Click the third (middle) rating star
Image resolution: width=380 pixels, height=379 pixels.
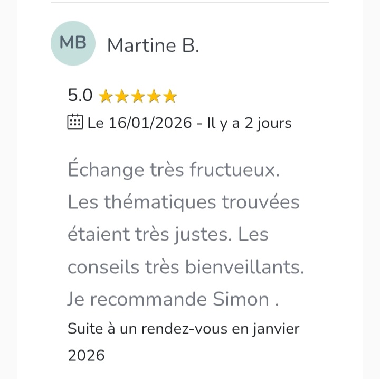tap(138, 96)
